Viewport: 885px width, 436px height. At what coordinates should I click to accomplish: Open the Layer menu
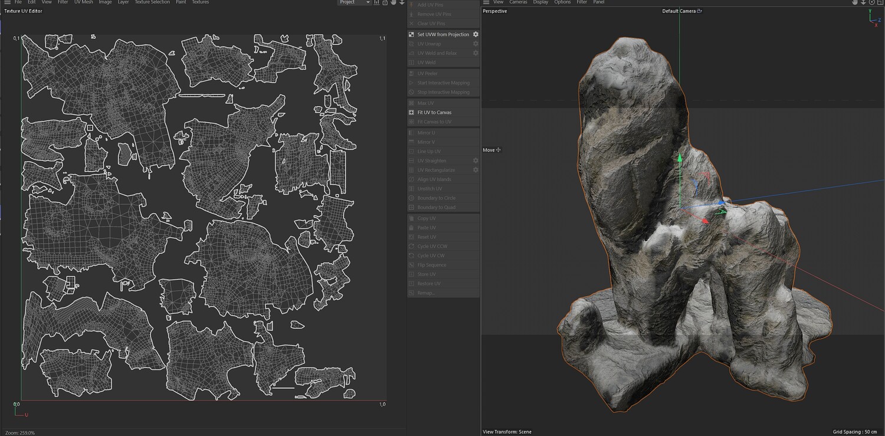123,2
